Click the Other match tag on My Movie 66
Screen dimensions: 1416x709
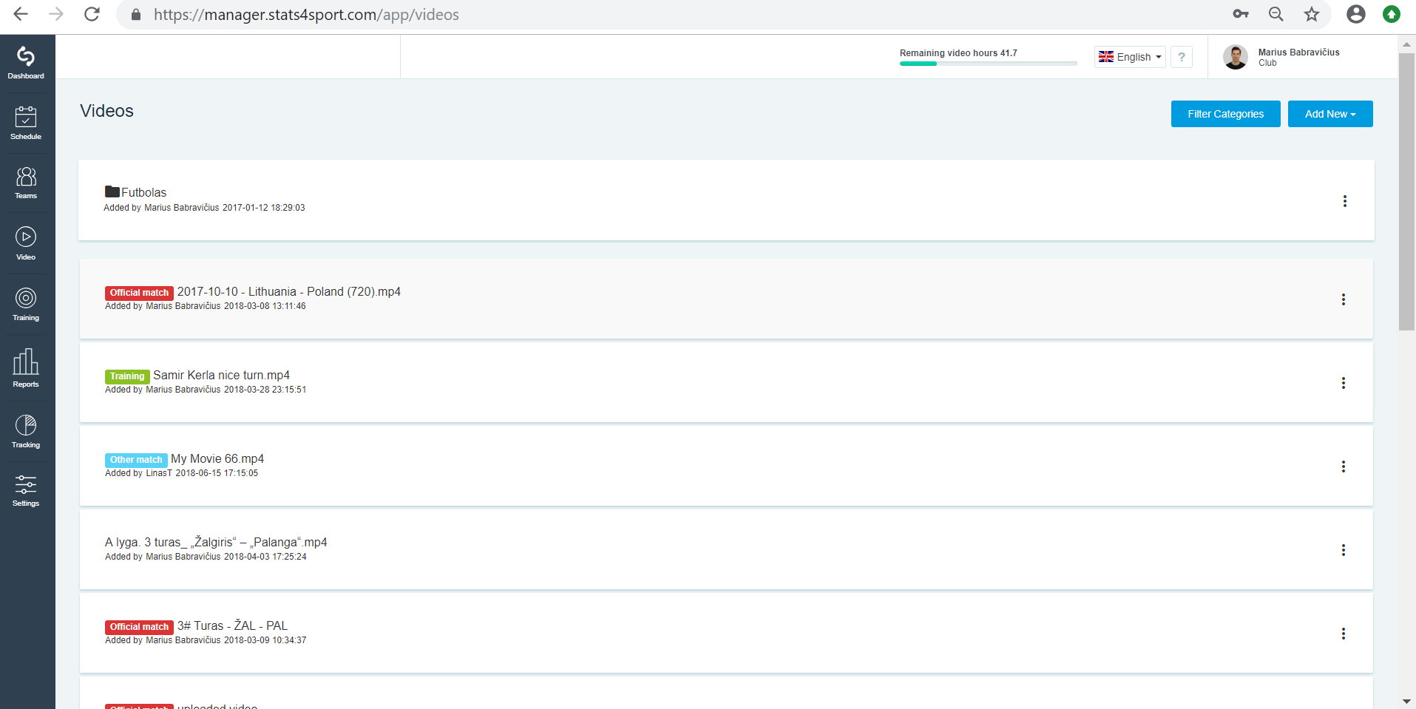pyautogui.click(x=136, y=460)
